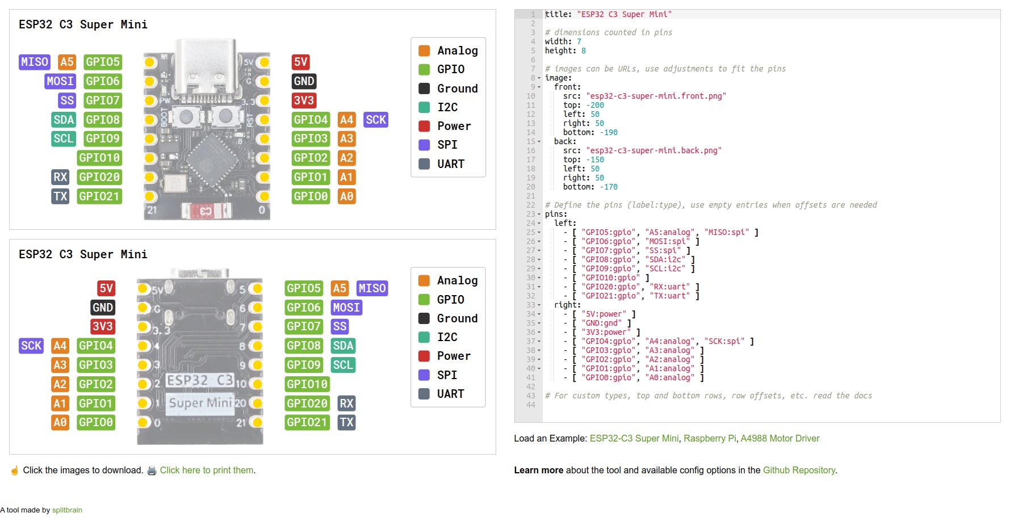
Task: Click the UART swatch in bottom legend
Action: (x=424, y=394)
